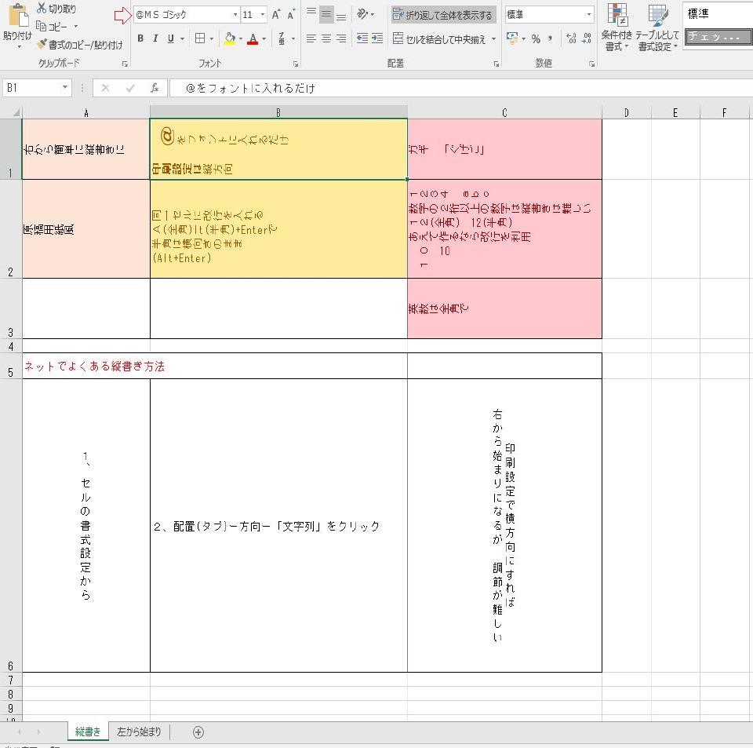The image size is (753, 748).
Task: Click Merge and Center (セルを結合して中央揃え)
Action: pyautogui.click(x=439, y=39)
